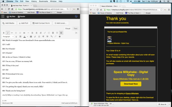Image resolution: width=172 pixels, height=107 pixels.
Task: Click Add Location button
Action: (61, 23)
